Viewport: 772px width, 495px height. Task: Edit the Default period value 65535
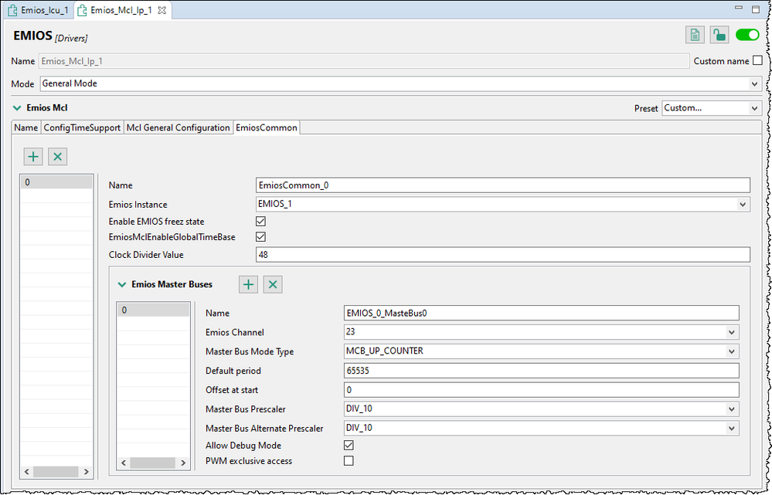coord(541,371)
